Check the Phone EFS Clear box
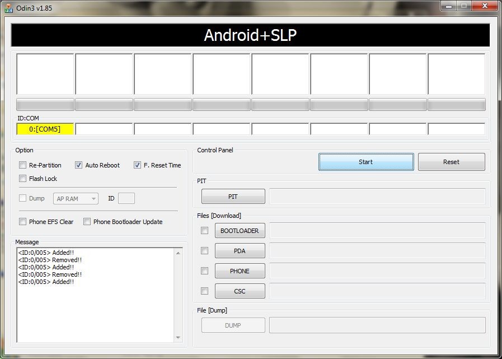 coord(23,222)
